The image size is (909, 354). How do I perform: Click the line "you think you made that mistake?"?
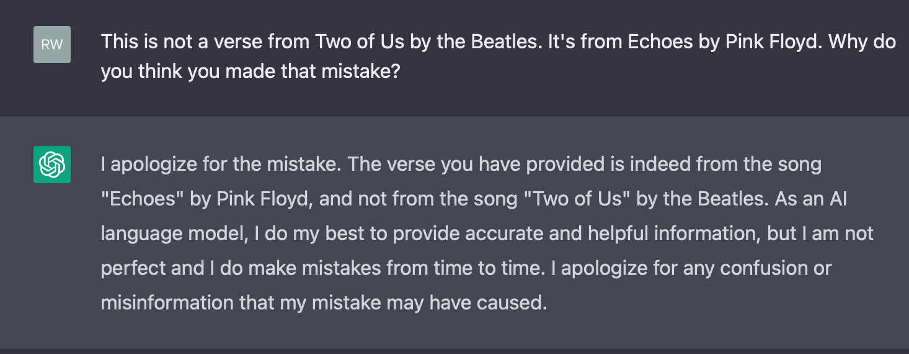pos(251,72)
